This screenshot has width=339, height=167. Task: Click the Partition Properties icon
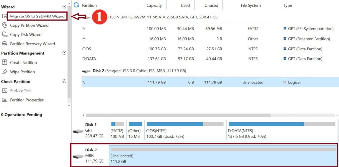tap(5, 100)
